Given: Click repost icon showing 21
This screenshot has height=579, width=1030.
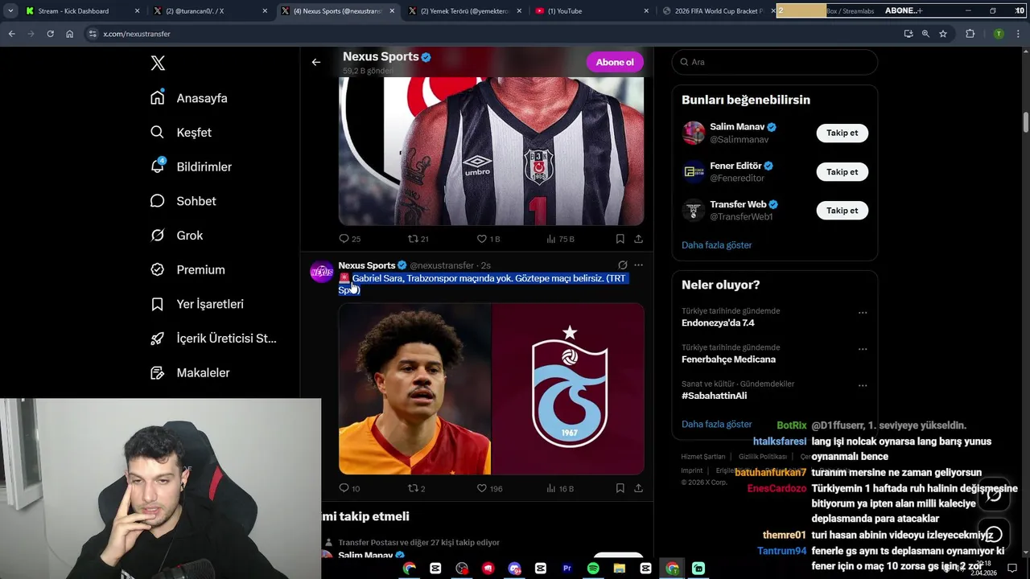Looking at the screenshot, I should (x=413, y=239).
